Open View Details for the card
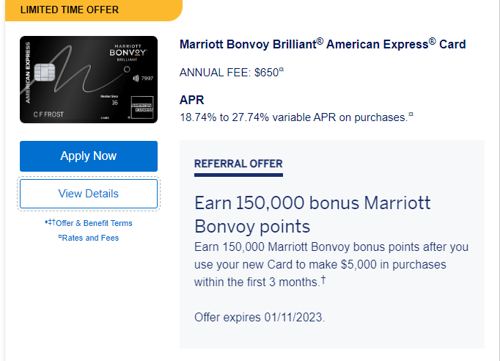 click(x=89, y=194)
